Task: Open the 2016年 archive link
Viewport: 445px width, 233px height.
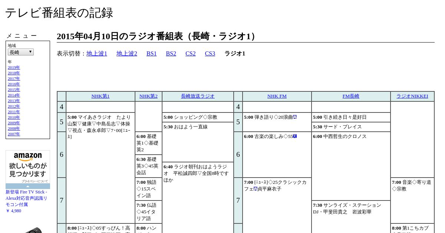Action: point(14,84)
